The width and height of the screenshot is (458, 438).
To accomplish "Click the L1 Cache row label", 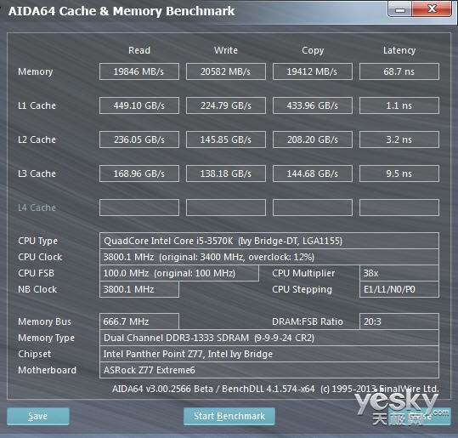I will (x=37, y=105).
